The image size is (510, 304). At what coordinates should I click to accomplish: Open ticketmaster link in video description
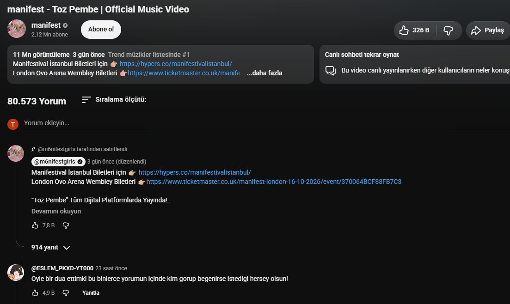(x=185, y=73)
